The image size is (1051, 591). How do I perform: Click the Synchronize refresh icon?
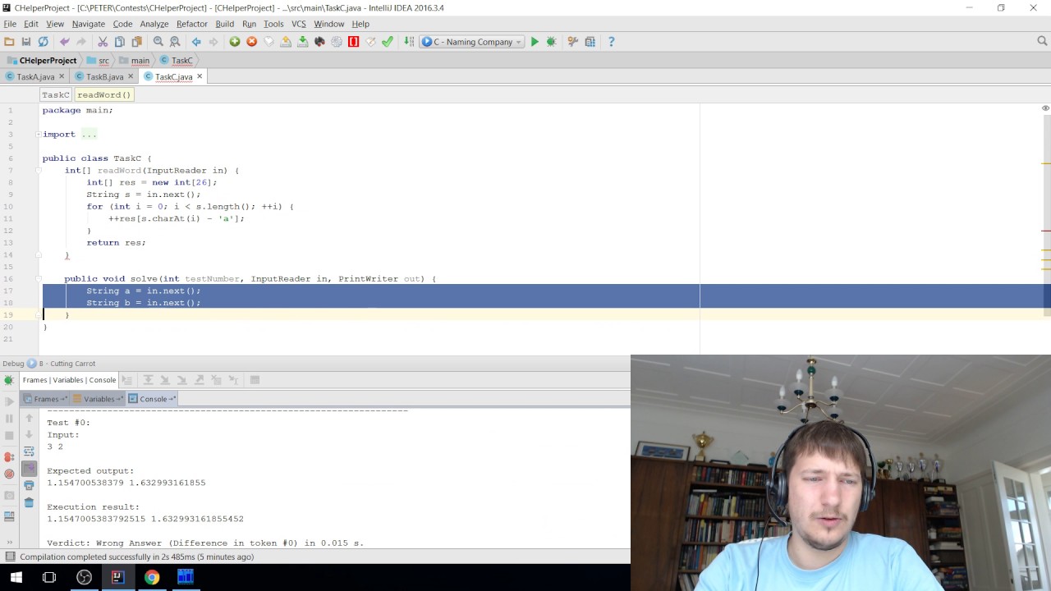click(43, 42)
